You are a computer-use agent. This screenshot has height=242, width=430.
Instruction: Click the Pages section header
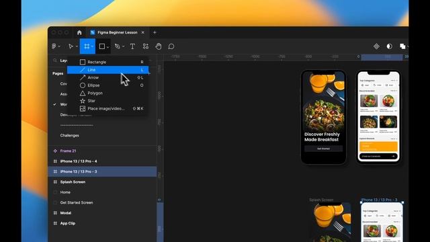(x=58, y=73)
